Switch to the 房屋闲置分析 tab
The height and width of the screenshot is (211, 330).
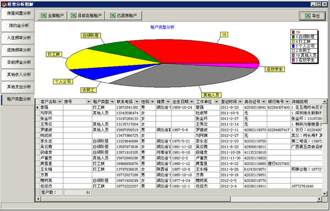click(18, 14)
